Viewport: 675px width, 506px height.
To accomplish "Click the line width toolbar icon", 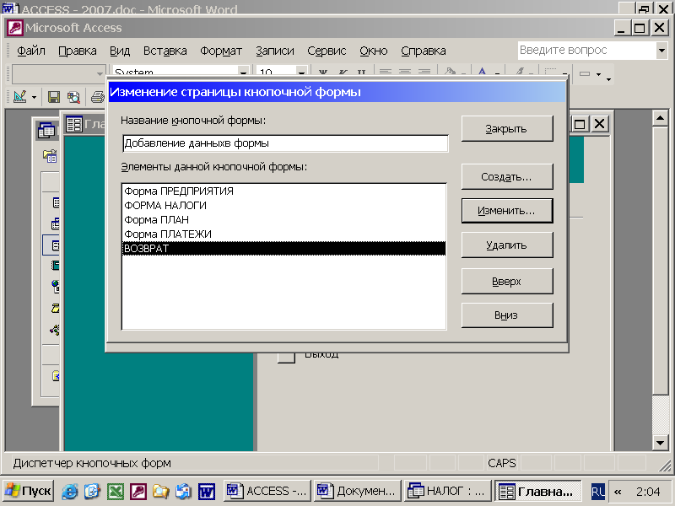I will [551, 73].
